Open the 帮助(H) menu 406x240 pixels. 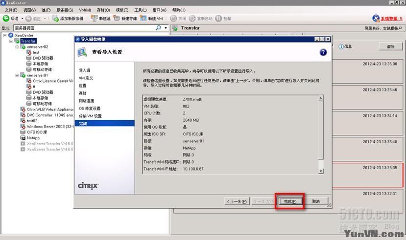(179, 10)
